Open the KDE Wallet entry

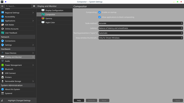point(18,25)
